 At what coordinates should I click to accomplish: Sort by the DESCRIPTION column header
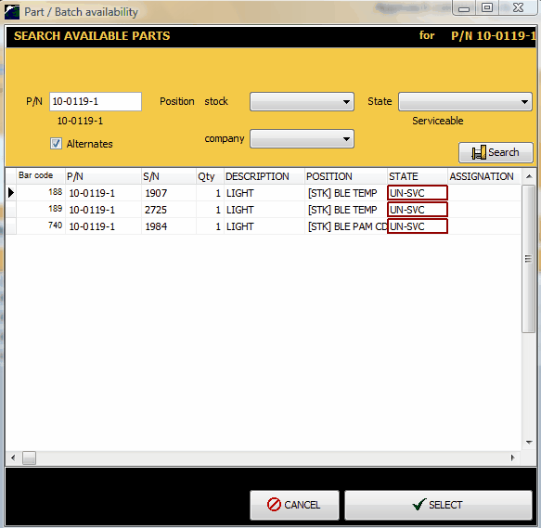264,176
